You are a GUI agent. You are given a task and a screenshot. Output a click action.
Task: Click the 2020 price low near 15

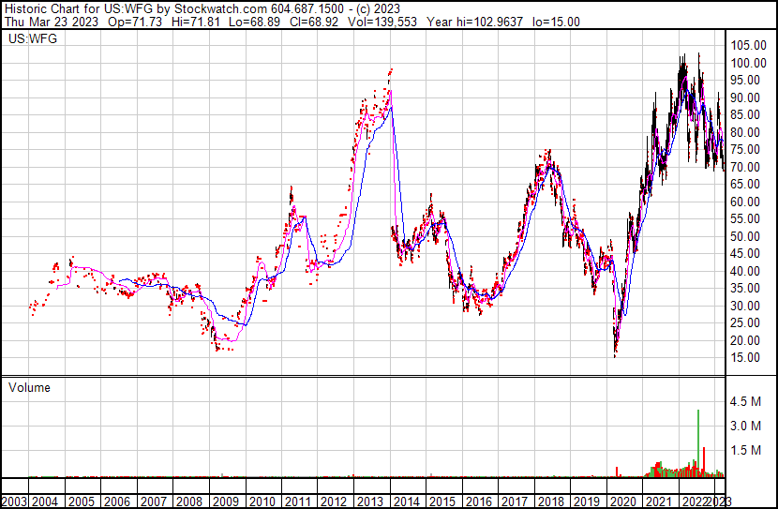(616, 354)
